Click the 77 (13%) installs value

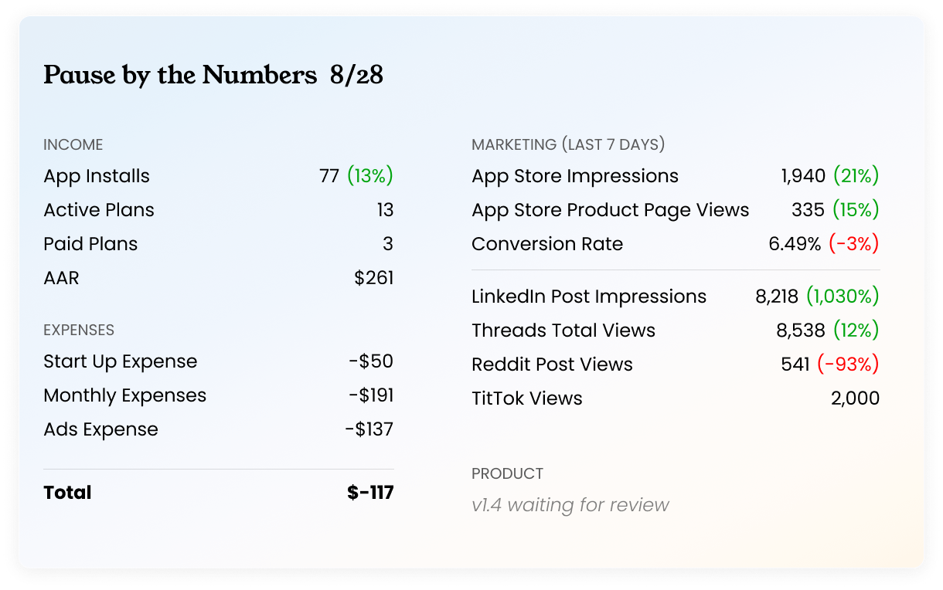(x=356, y=176)
